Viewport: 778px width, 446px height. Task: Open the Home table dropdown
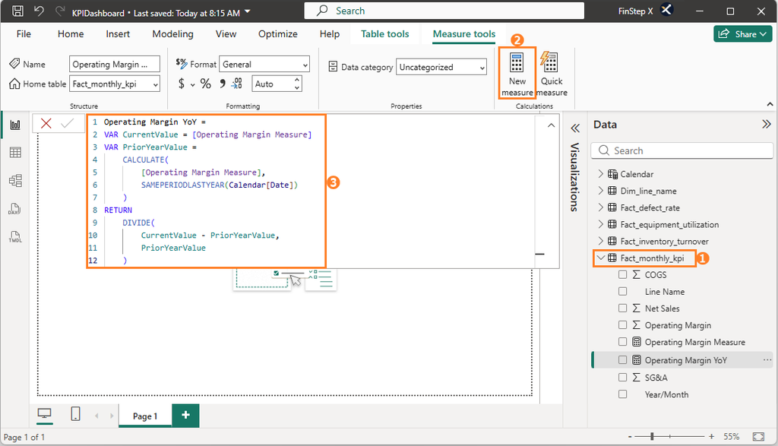pos(115,84)
